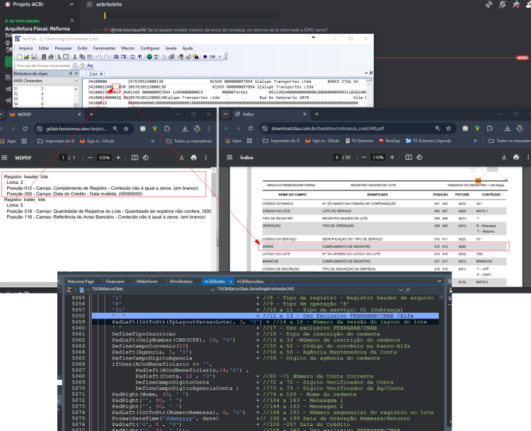Screen dimensions: 531x431
Task: Click page number 8 field in Índice PDF
Action: pos(337,157)
